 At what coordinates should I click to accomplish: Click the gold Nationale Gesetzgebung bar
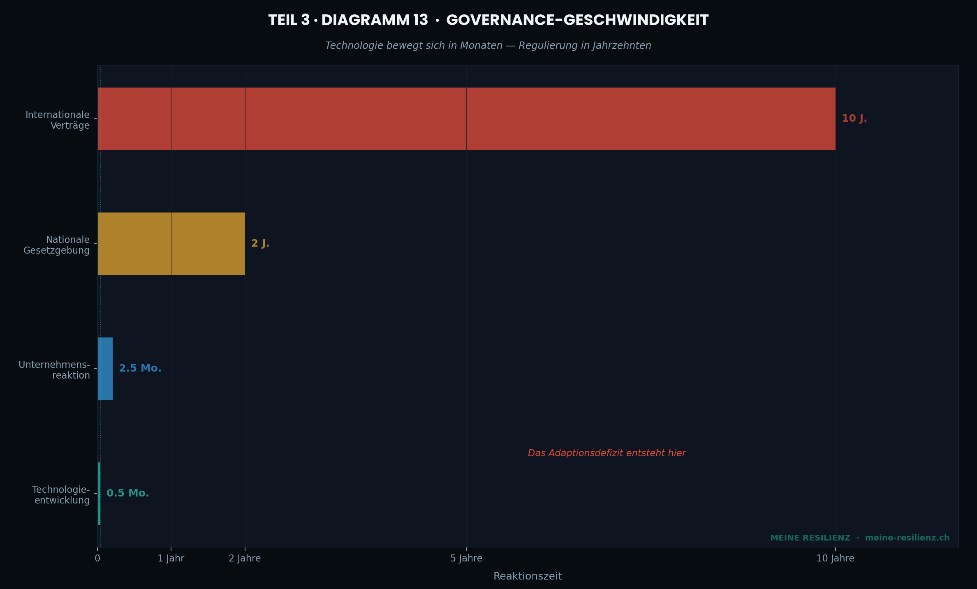pos(171,244)
